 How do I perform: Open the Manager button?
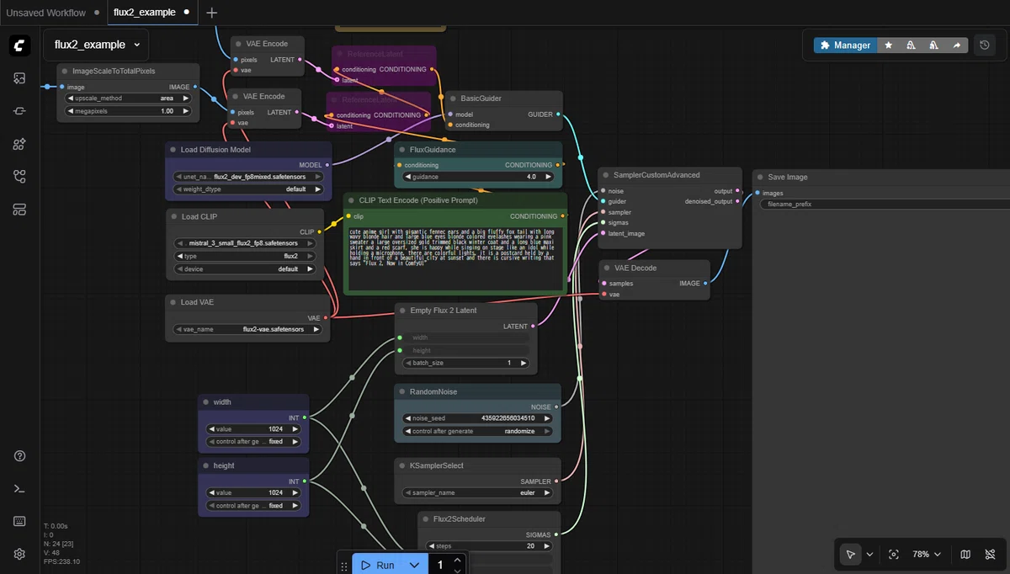(x=845, y=45)
